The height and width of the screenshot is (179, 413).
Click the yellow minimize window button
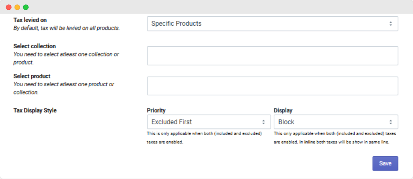coord(17,7)
